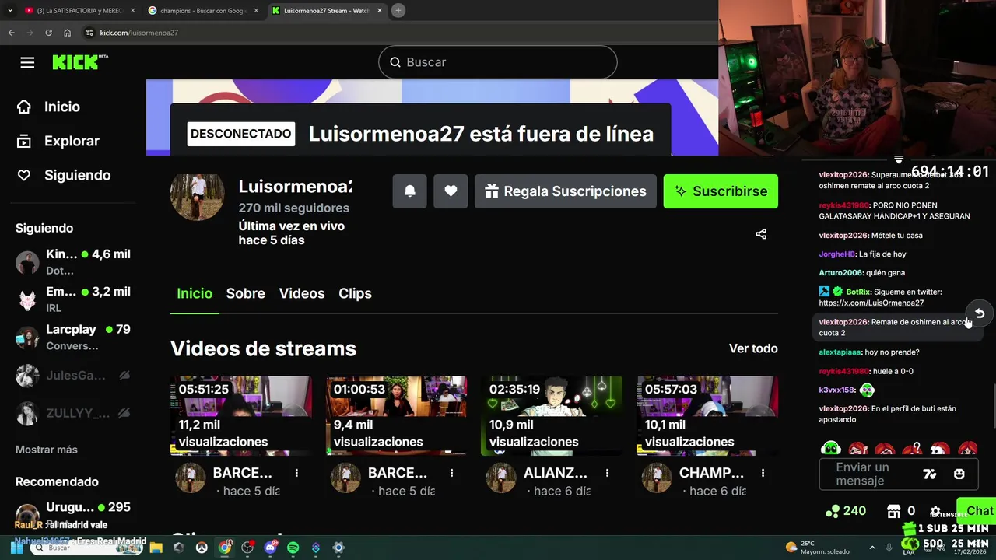Open followed channel Kin... with 4,6 mil viewers
The width and height of the screenshot is (996, 560).
click(x=73, y=262)
